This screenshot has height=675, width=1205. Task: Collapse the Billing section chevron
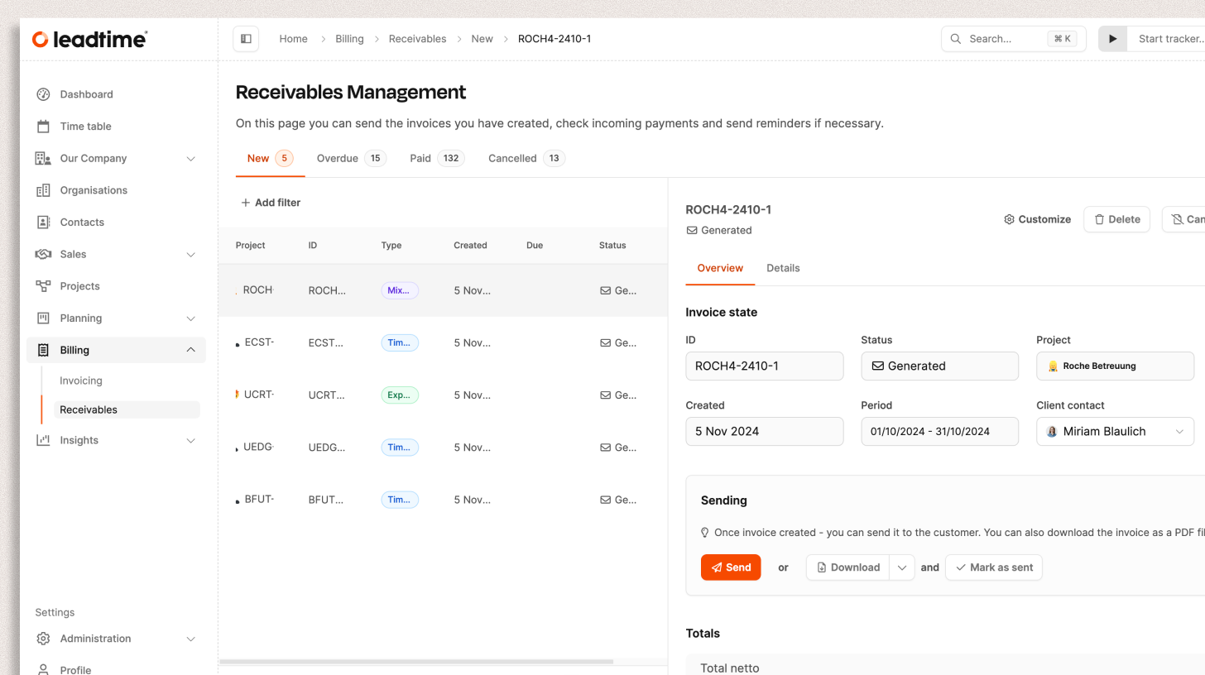190,350
